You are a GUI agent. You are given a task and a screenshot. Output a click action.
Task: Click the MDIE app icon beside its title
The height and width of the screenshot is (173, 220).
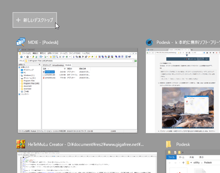point(21,42)
